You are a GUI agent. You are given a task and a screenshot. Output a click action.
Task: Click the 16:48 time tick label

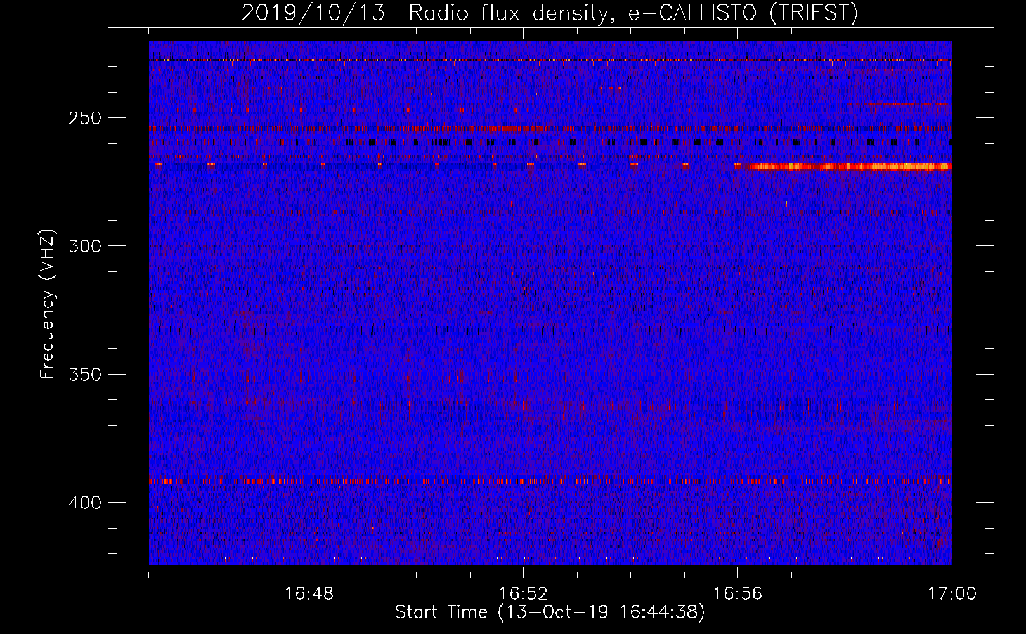tap(309, 594)
